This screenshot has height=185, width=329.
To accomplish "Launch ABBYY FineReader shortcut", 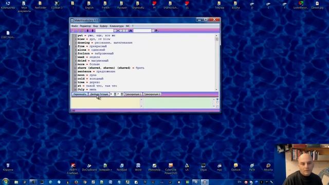I will click(73, 169).
